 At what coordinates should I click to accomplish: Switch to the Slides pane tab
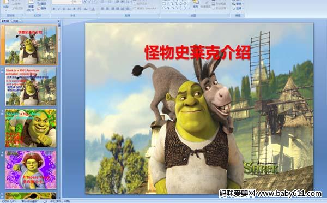(x=5, y=21)
